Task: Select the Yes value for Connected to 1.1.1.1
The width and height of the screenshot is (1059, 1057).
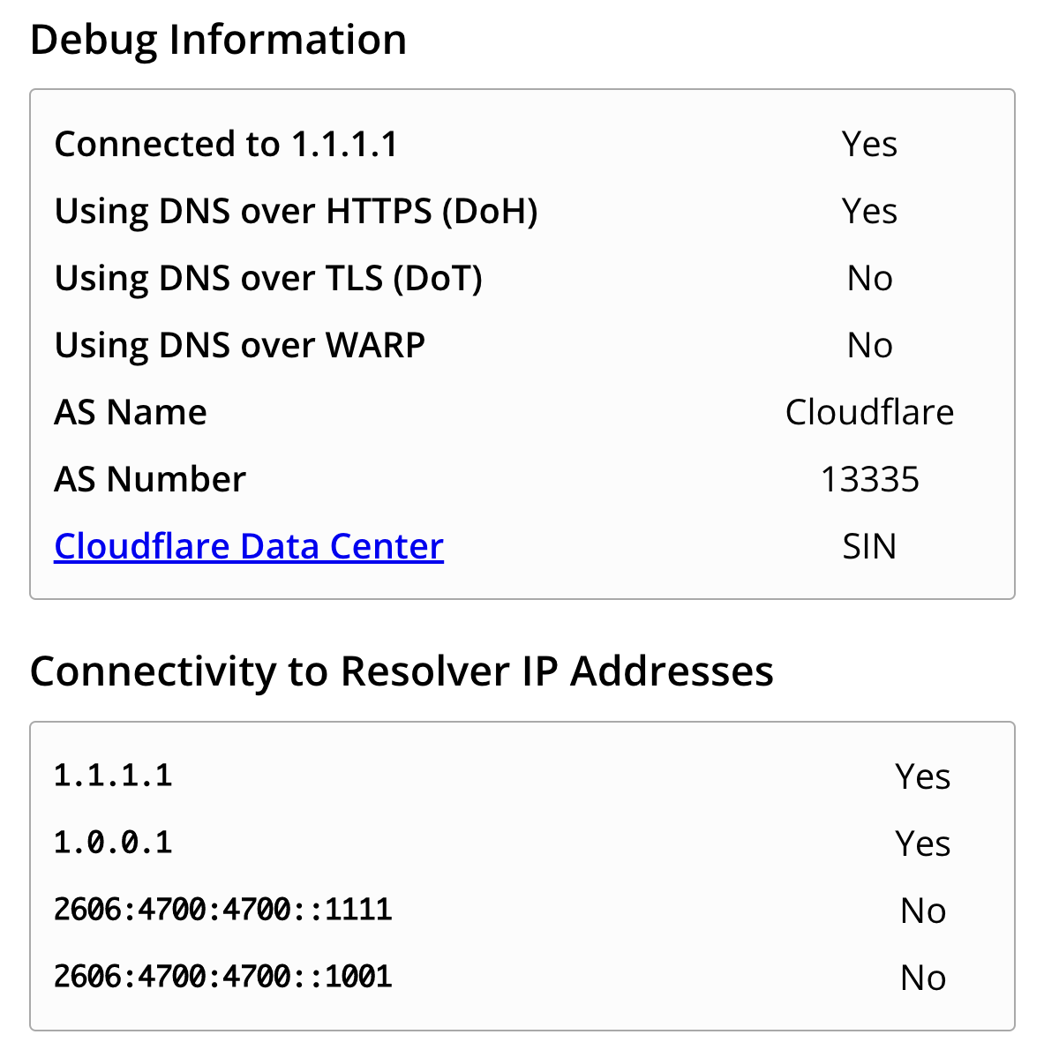Action: coord(869,143)
